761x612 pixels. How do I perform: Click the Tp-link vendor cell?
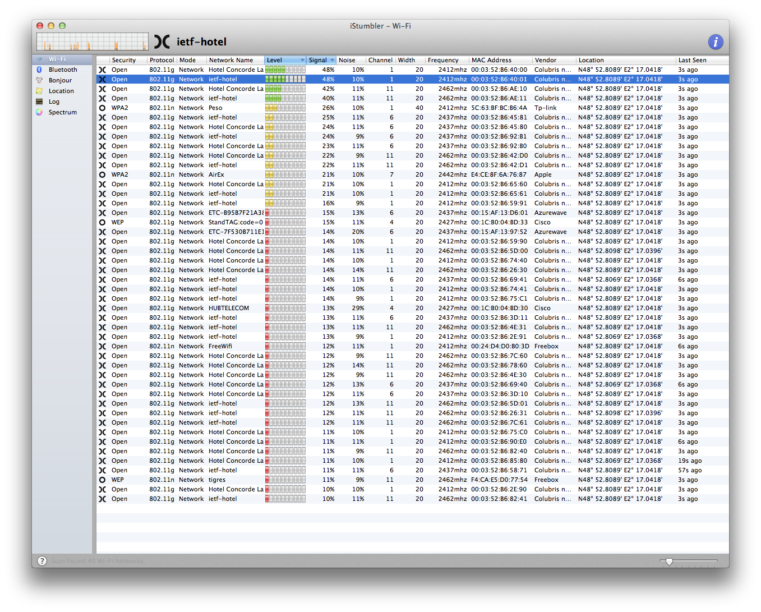point(546,108)
